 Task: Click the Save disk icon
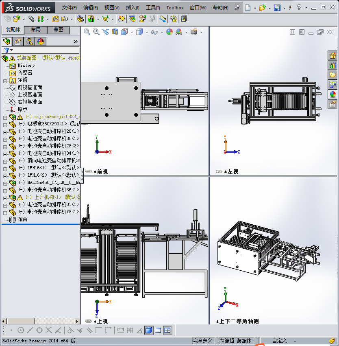coord(277,8)
